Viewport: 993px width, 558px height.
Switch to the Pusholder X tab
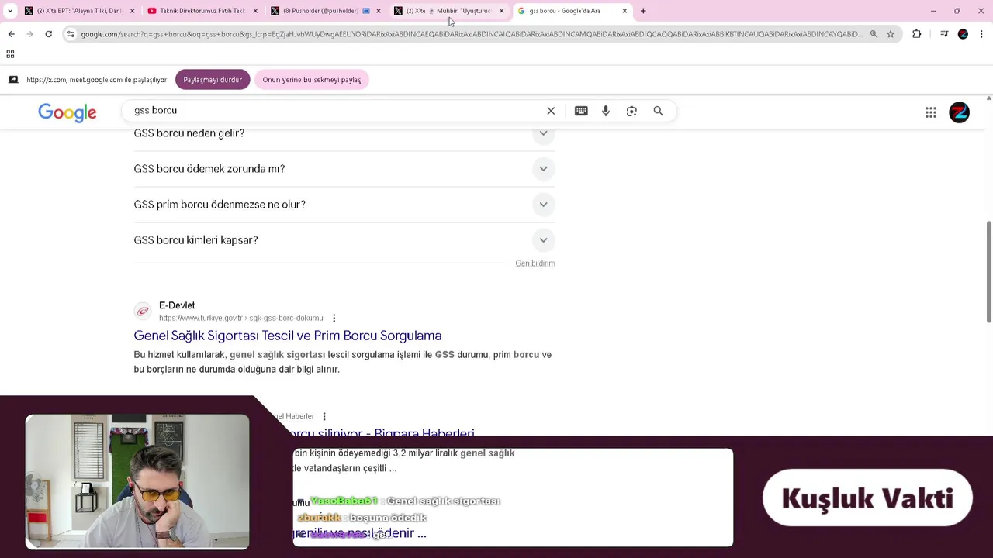point(325,11)
